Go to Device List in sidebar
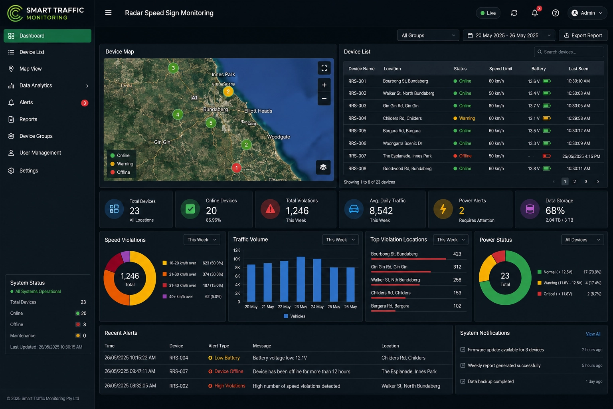This screenshot has height=409, width=613. (47, 52)
